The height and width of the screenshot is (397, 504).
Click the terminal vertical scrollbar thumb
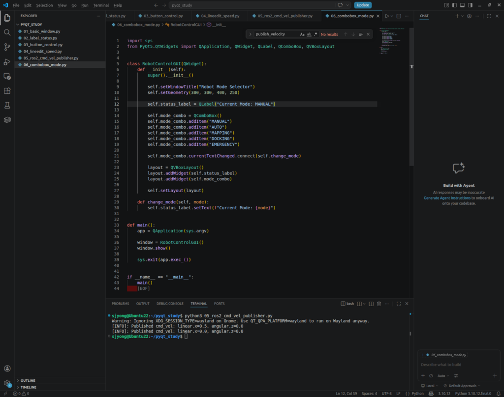click(410, 334)
